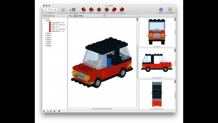Click the square placard button in front view corner
The width and height of the screenshot is (218, 123).
coord(175,18)
